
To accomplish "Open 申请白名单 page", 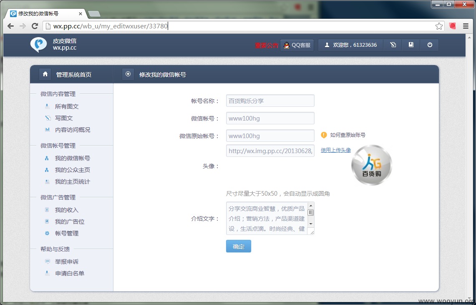I will coord(70,273).
